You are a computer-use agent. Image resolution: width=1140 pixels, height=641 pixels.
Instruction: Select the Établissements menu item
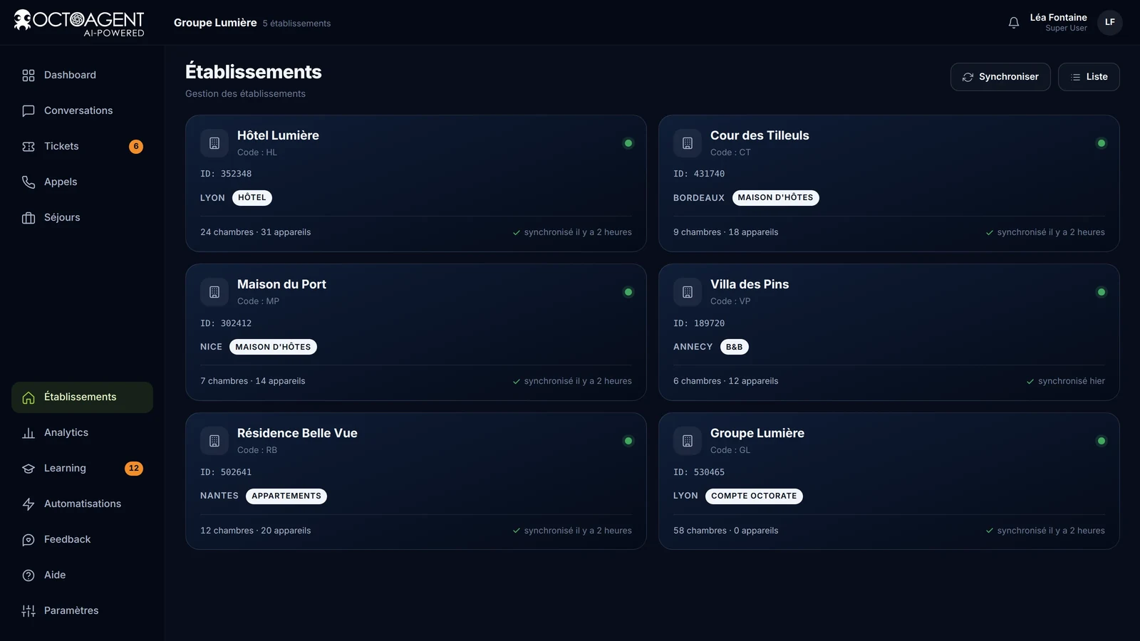[x=82, y=397]
